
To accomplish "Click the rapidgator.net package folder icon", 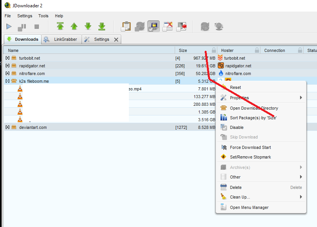I will [14, 66].
